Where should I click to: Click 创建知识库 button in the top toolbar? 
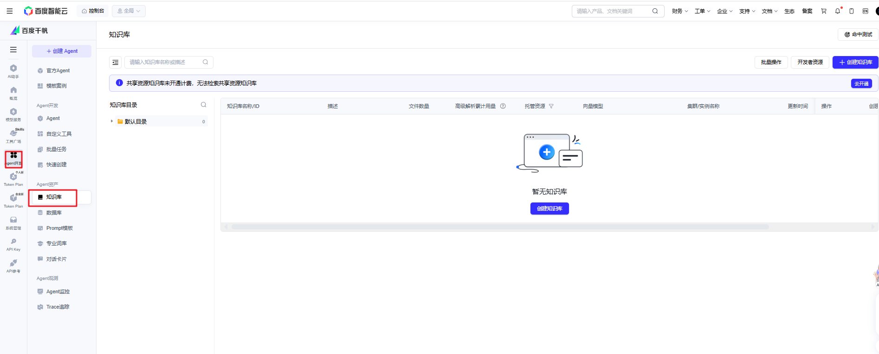coord(855,62)
